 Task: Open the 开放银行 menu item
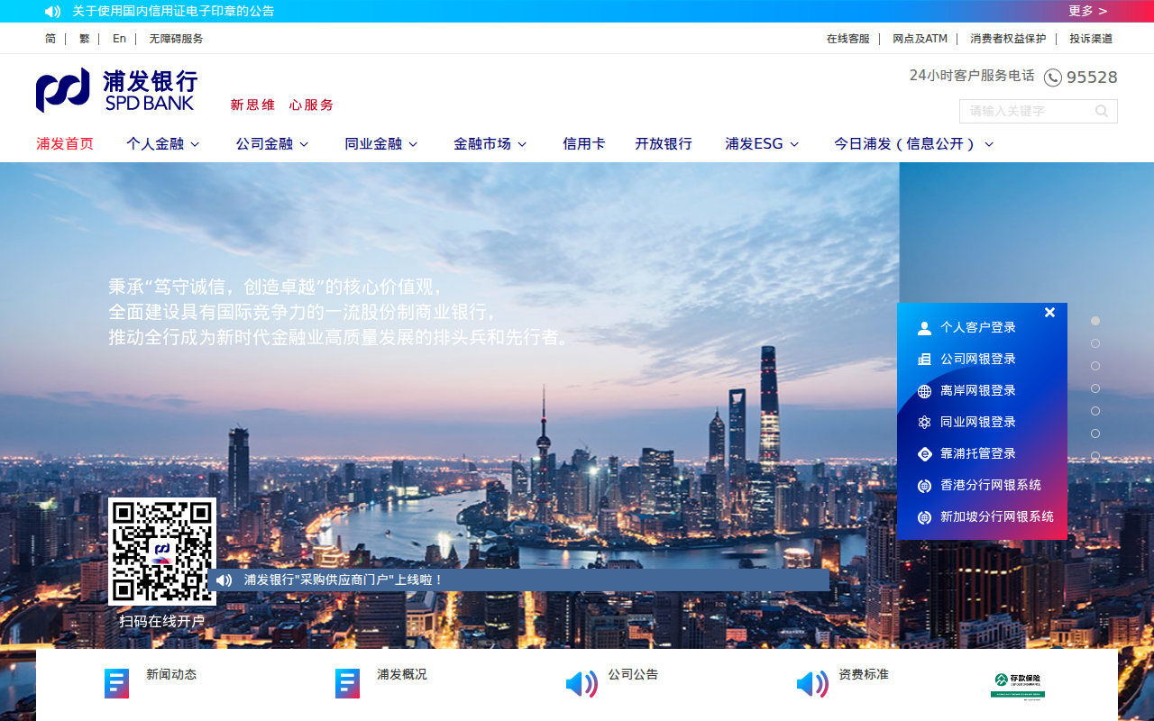tap(664, 144)
